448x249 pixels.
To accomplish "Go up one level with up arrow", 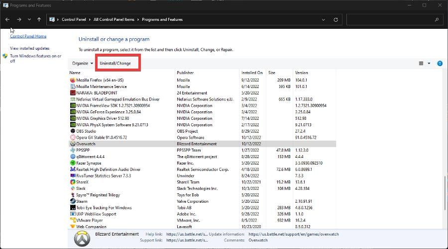I will click(x=39, y=19).
